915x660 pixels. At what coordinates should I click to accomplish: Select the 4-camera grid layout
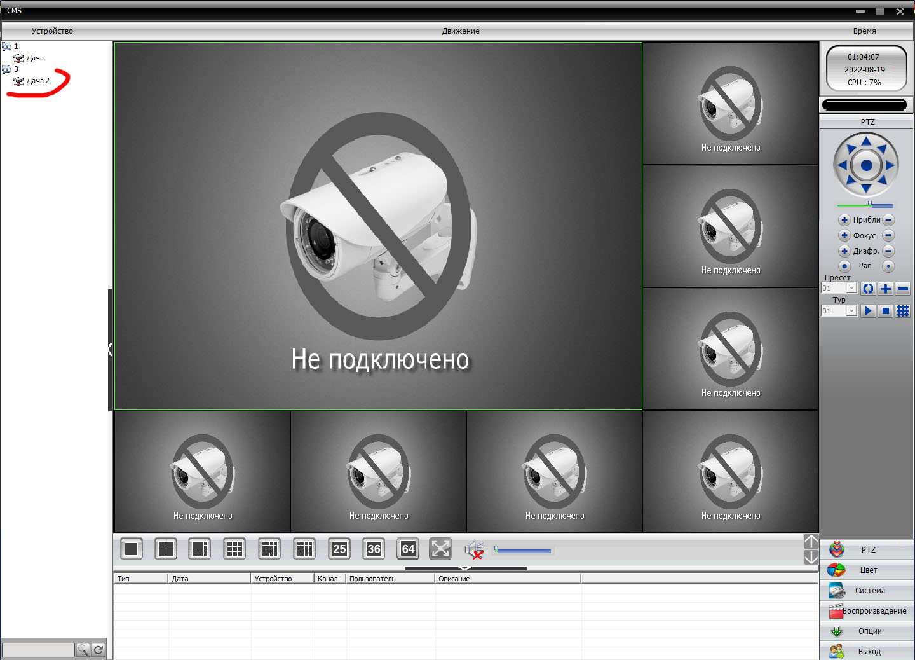tap(166, 549)
